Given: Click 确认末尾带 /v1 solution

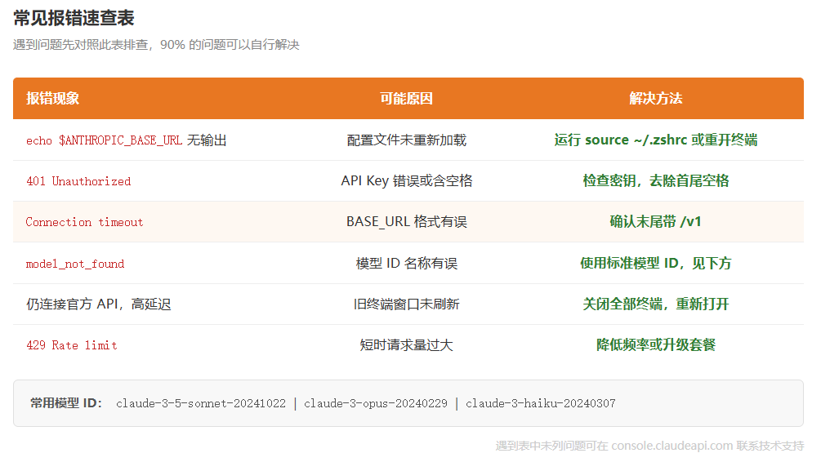Looking at the screenshot, I should pos(655,222).
